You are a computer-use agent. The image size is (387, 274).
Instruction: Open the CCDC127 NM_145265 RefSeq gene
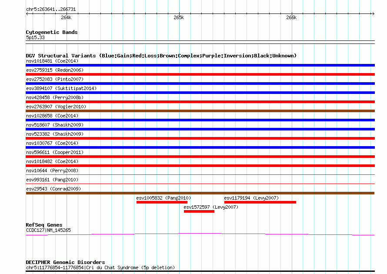pos(200,234)
